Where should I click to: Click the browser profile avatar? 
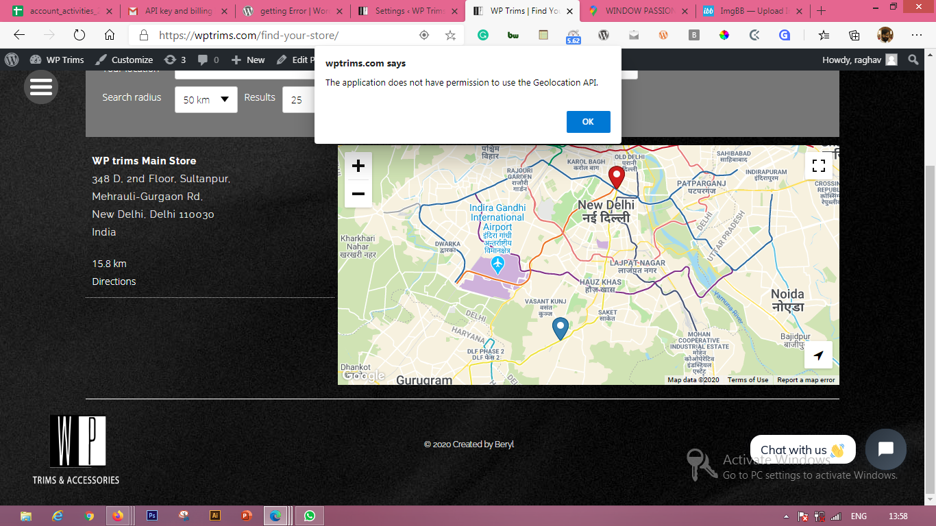(x=885, y=35)
